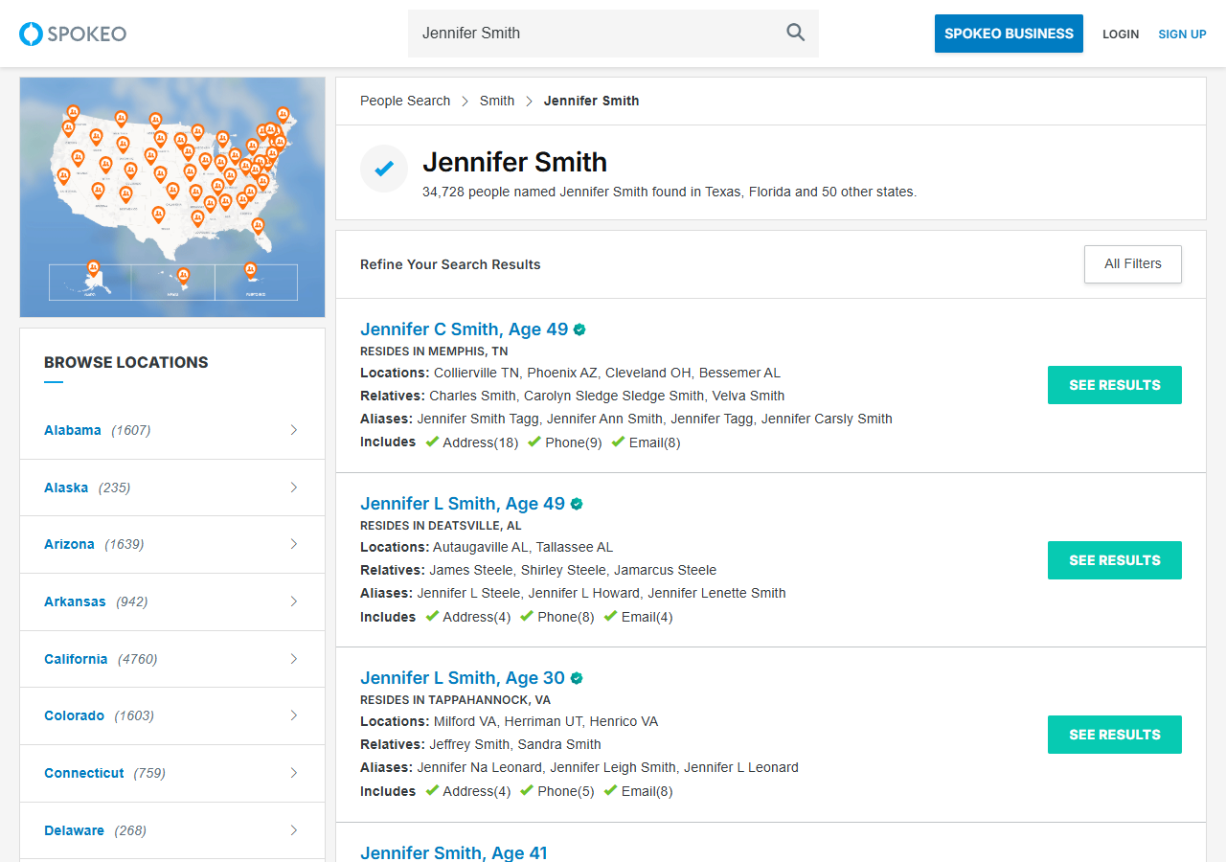Click the SIGN UP link

[1182, 34]
